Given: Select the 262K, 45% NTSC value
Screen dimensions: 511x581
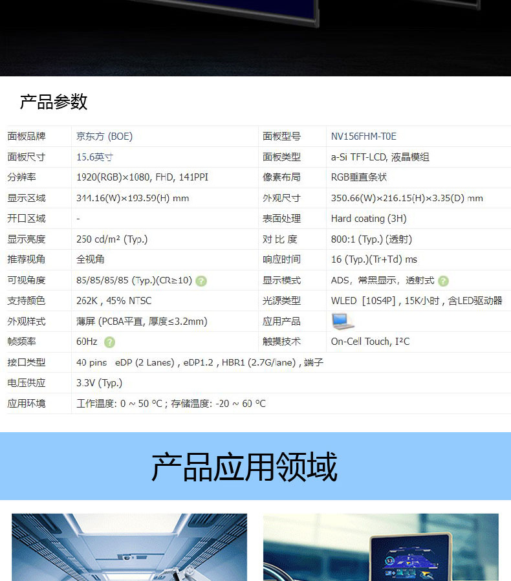Looking at the screenshot, I should pos(114,301).
